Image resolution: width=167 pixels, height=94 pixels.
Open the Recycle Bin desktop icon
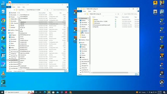click(3, 13)
